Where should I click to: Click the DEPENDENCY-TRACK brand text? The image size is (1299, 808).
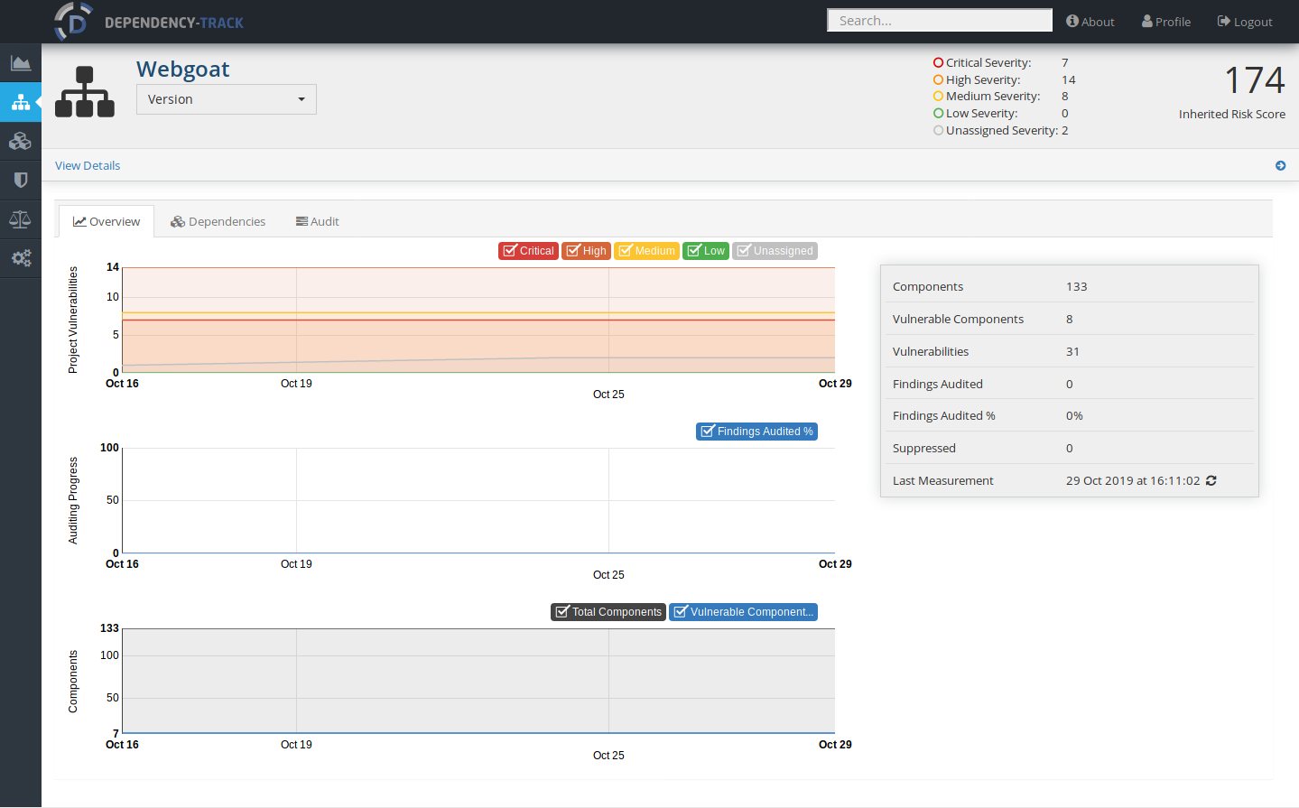pyautogui.click(x=174, y=23)
